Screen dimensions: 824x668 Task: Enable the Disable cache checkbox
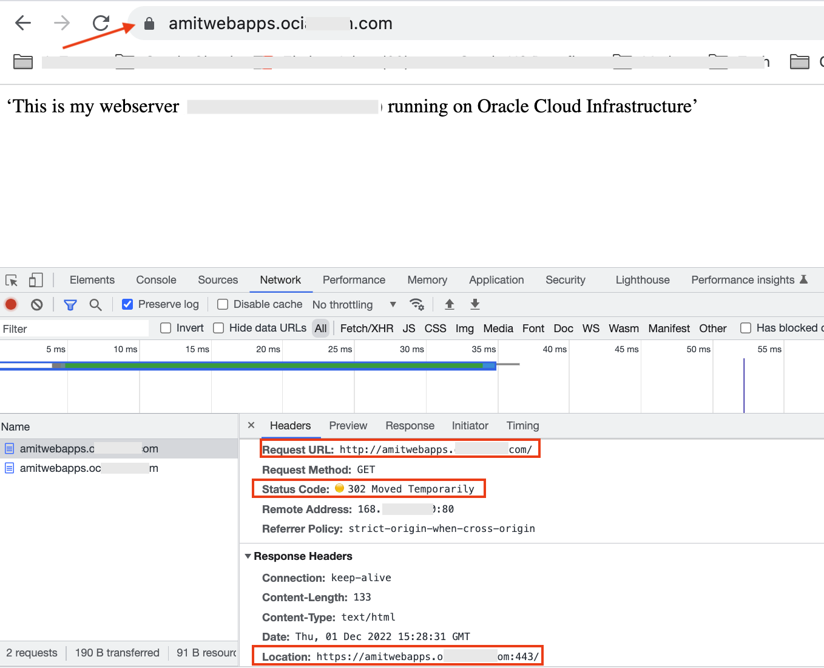[x=223, y=304]
